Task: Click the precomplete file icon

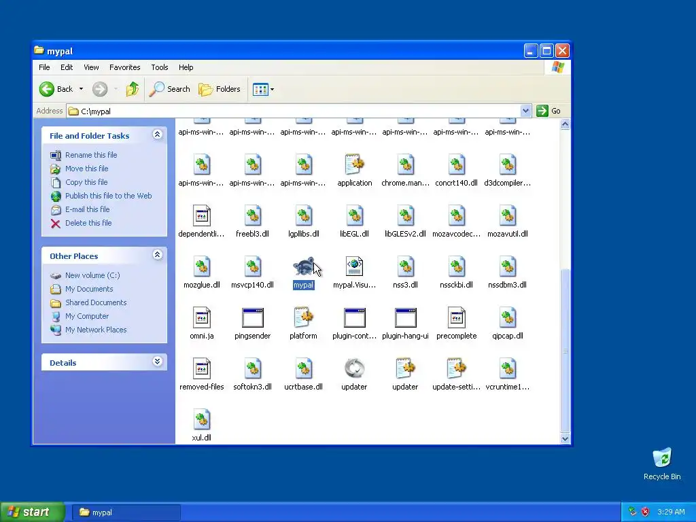Action: pos(456,318)
